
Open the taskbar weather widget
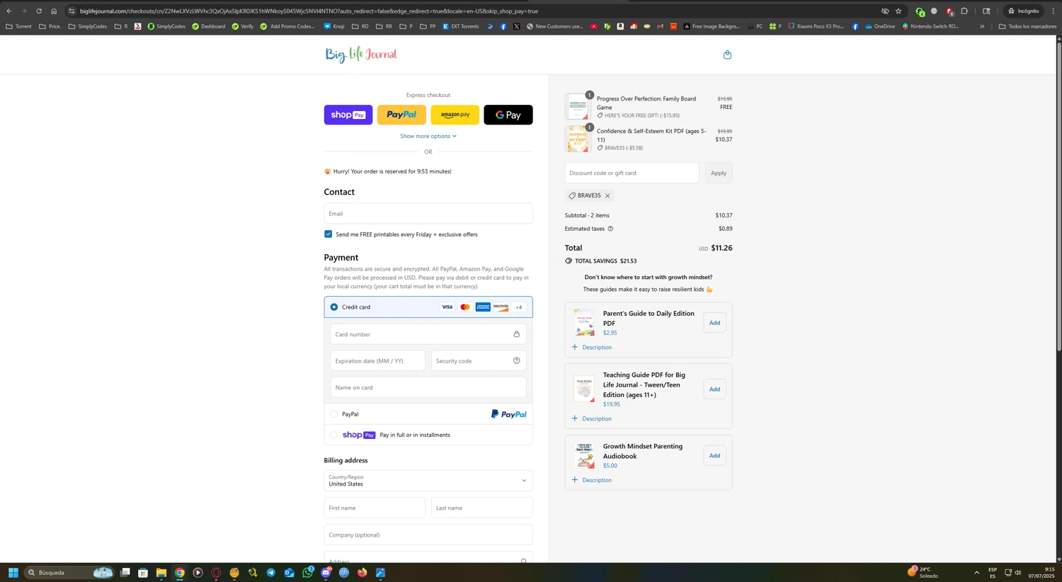pyautogui.click(x=924, y=573)
